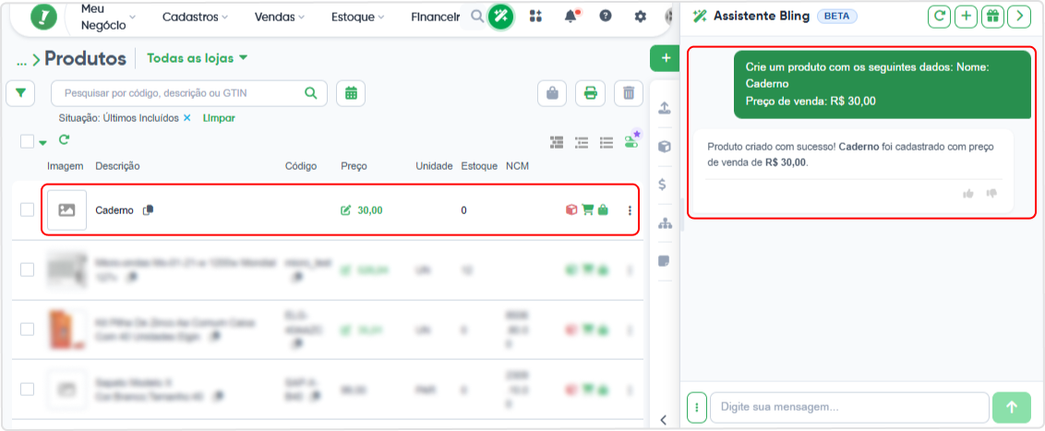Click thumbs down on assistant reply

pos(991,193)
